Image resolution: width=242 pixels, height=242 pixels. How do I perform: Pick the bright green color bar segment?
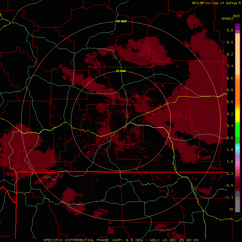[237, 130]
